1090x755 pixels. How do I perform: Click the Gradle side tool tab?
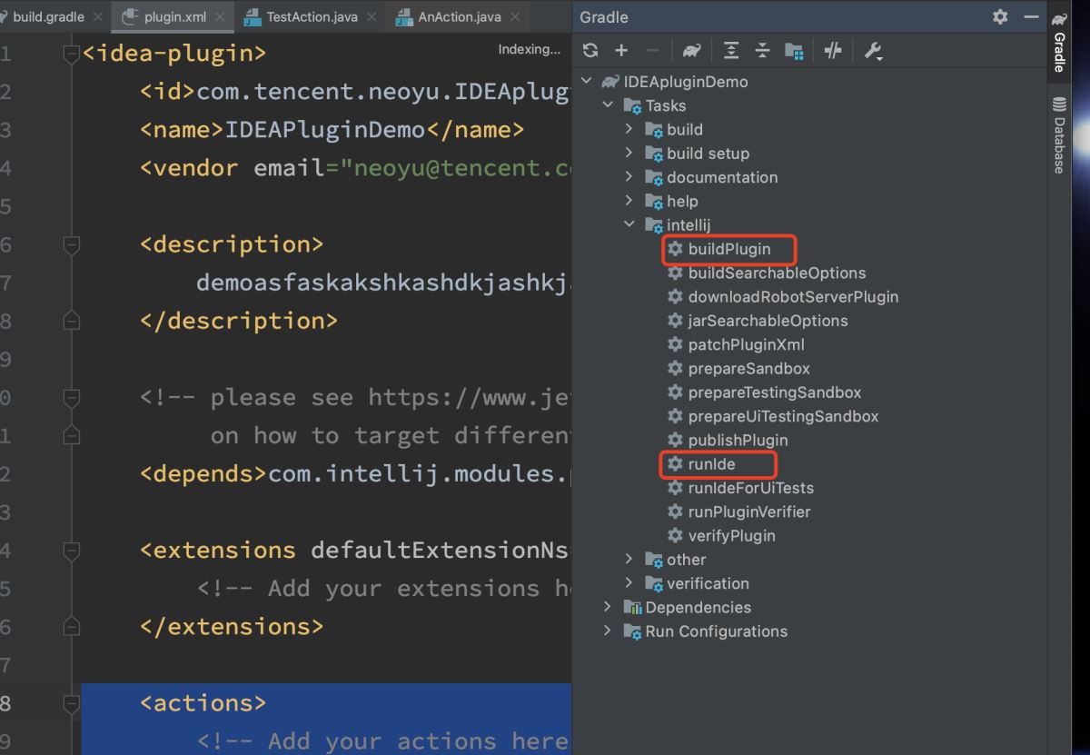pos(1059,42)
